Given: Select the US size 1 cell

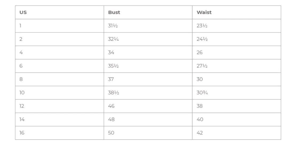Looking at the screenshot, I should click(x=60, y=26).
